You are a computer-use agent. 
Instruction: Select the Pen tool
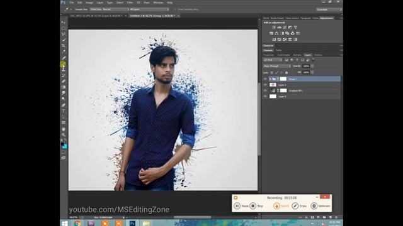[x=63, y=105]
